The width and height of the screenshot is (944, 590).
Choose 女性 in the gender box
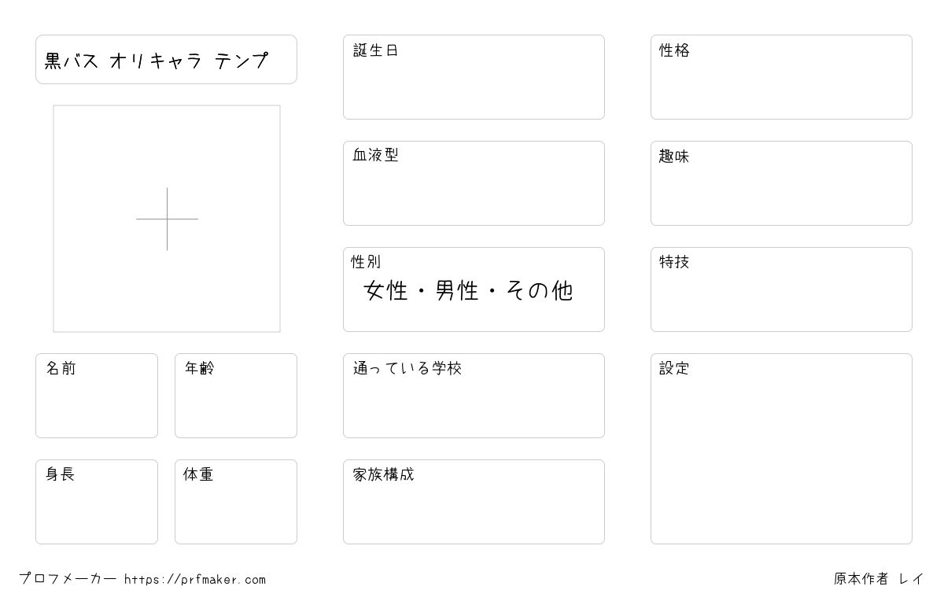[x=386, y=291]
